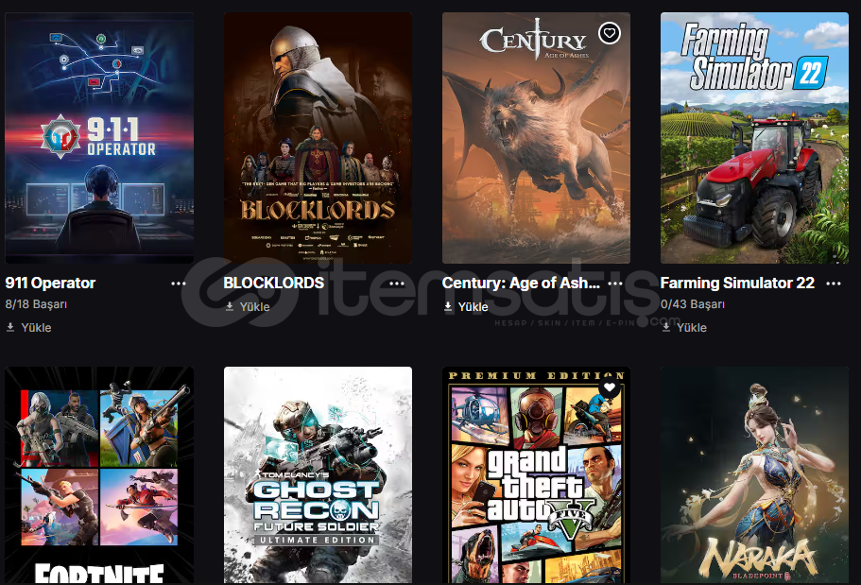The width and height of the screenshot is (861, 585).
Task: Open three-dot options for Farming Simulator 22
Action: click(x=834, y=284)
